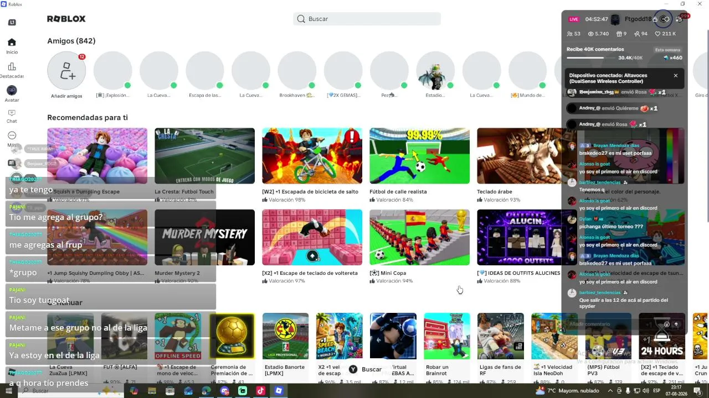This screenshot has height=398, width=709.
Task: Open Fútbol de calle realista game thumbnail
Action: tap(420, 156)
